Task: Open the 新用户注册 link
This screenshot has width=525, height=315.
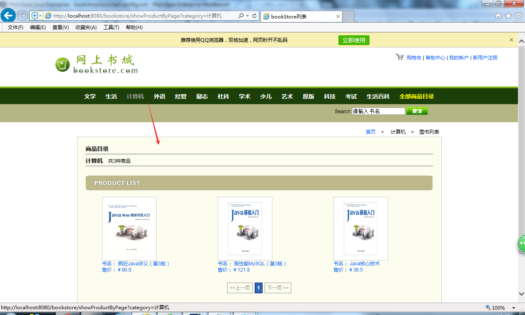Action: pos(485,57)
